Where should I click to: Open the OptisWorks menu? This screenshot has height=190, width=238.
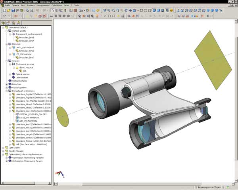(x=57, y=6)
